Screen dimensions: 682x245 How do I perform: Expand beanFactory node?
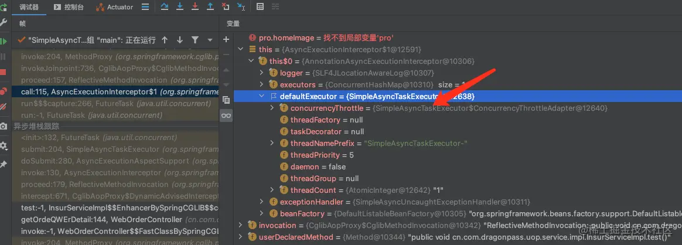coord(261,214)
